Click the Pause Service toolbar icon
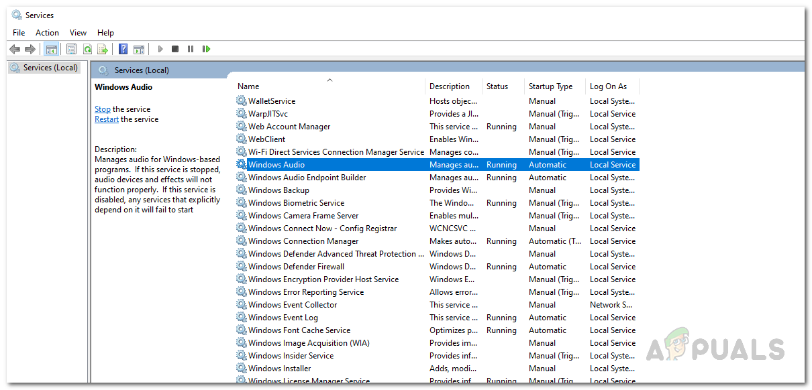Screen dimensions: 812x390 [191, 49]
